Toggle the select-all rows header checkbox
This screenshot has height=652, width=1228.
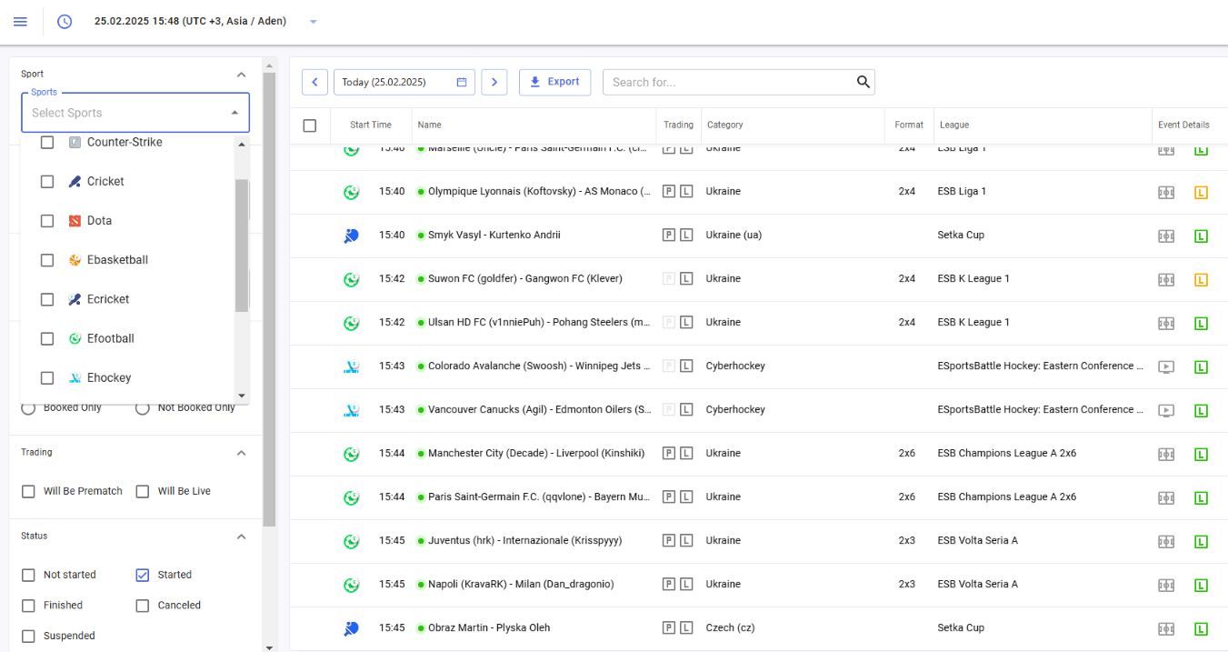(310, 125)
